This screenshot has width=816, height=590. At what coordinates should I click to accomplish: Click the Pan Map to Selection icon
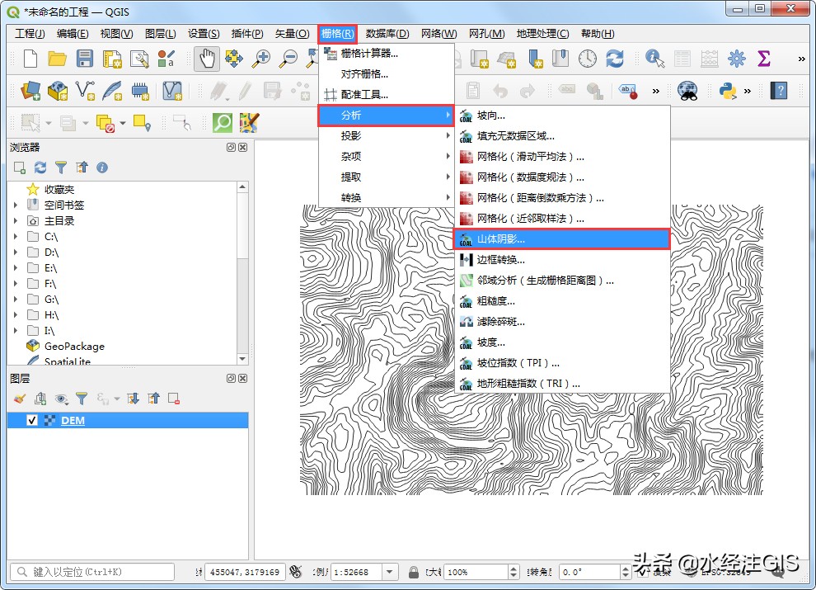[233, 59]
